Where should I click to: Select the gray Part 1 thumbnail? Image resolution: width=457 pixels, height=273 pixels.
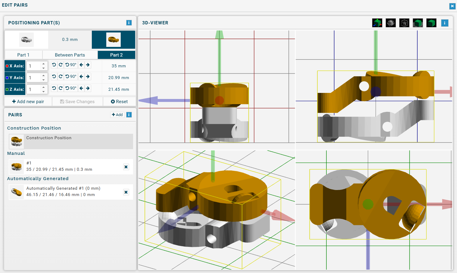point(26,40)
